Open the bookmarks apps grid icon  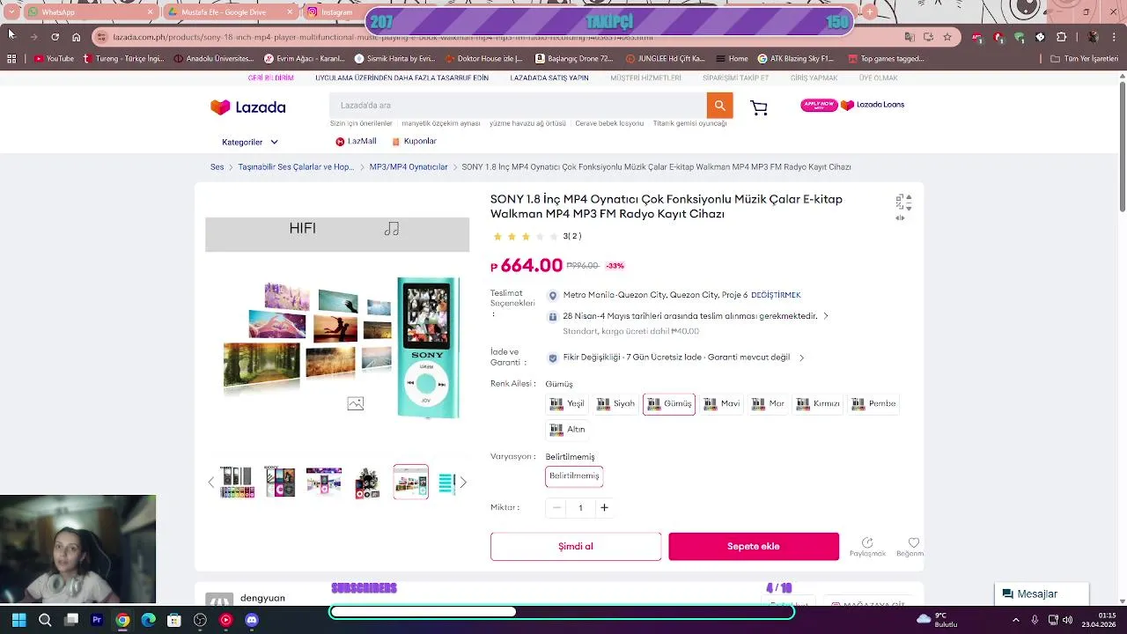click(11, 59)
